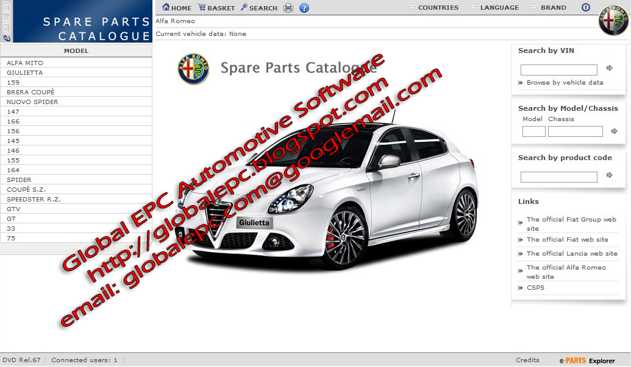Select model 147 from the list
631x367 pixels.
(76, 111)
